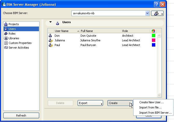Select the Julianna user name row
This screenshot has width=174, height=122.
[59, 40]
